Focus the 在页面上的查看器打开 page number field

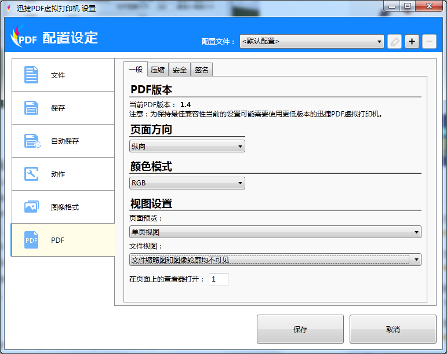click(x=219, y=279)
